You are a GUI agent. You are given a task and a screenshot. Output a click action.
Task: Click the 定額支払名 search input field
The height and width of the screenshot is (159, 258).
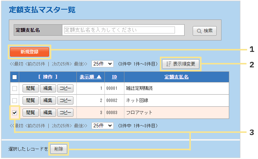coord(124,30)
